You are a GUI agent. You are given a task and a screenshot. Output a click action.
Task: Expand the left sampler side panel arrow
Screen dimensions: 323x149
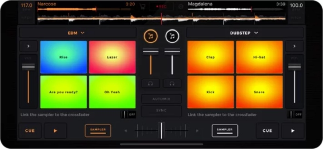pos(28,46)
